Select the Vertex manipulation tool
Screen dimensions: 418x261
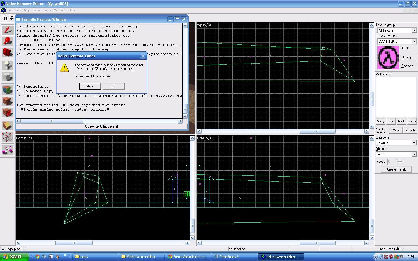point(8,137)
